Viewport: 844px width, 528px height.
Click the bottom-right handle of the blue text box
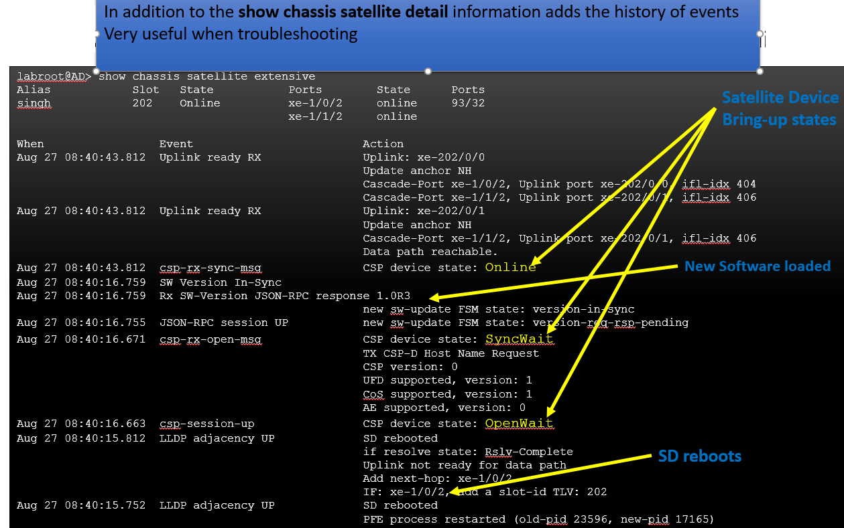coord(760,71)
